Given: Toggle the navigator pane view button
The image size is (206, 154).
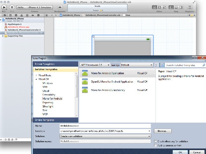Looking at the screenshot, I should 171,7.
